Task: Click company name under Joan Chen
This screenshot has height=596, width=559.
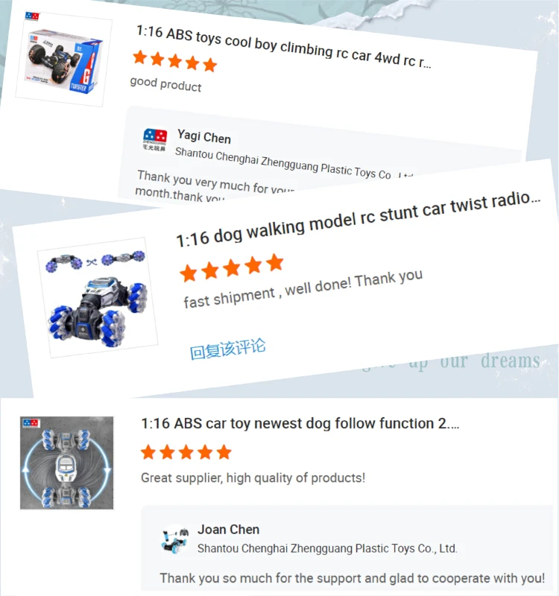Action: (327, 548)
